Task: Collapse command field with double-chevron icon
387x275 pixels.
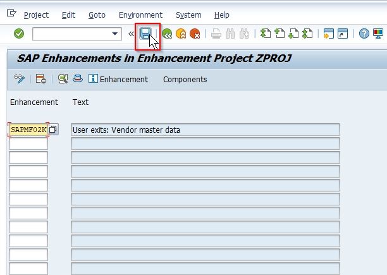Action: click(x=131, y=34)
